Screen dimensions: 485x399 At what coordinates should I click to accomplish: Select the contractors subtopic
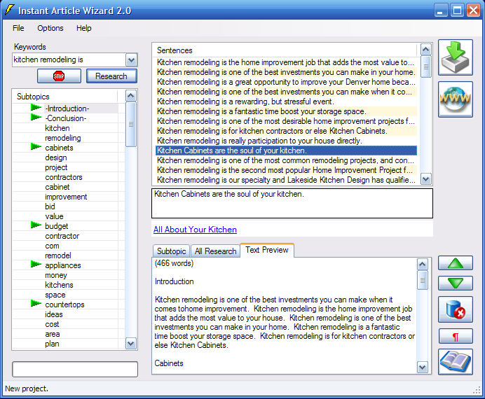[64, 177]
